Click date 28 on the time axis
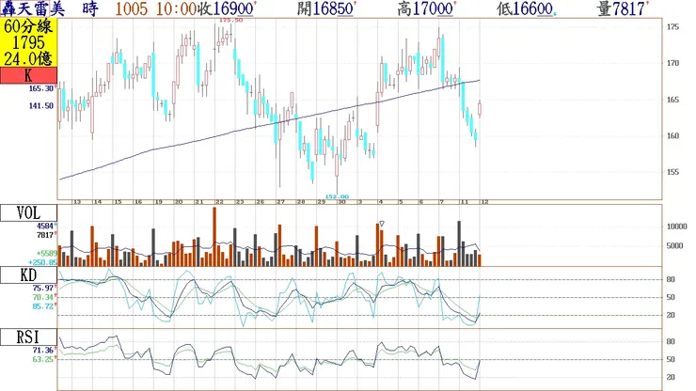 301,202
